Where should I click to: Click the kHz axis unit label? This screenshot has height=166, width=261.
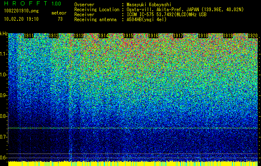pos(4,34)
